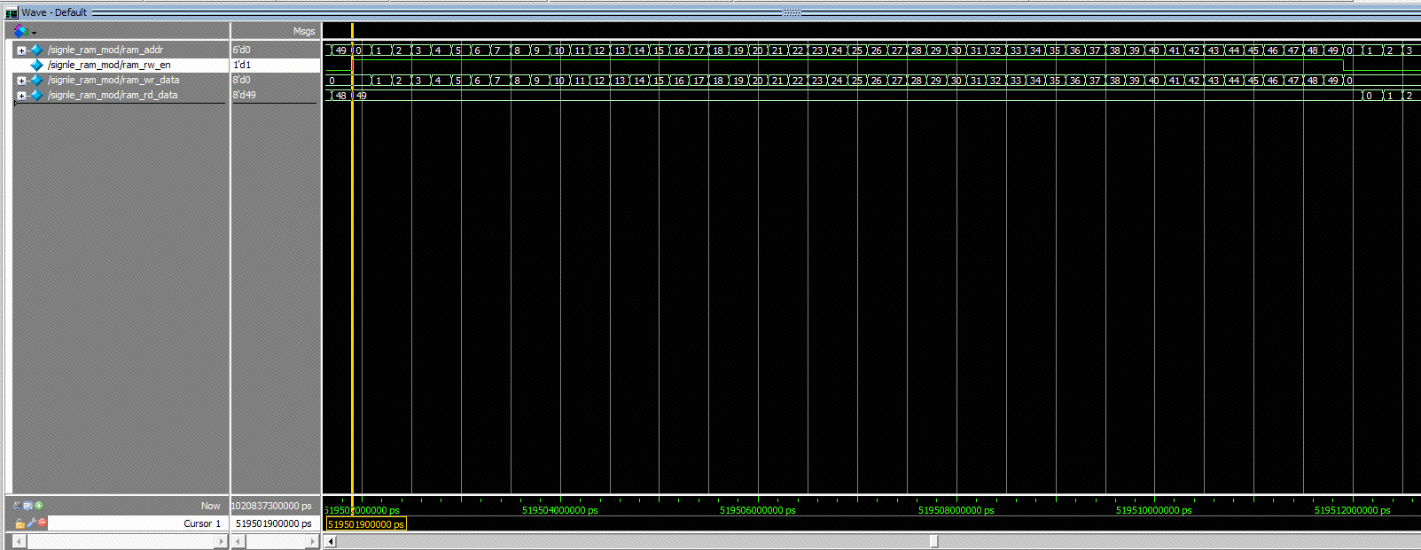Viewport: 1421px width, 550px height.
Task: Expand the ram_addr signal bus
Action: [x=21, y=50]
